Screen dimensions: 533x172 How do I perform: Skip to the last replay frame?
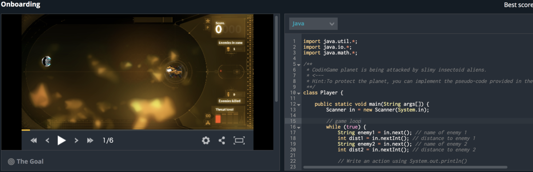(x=90, y=141)
